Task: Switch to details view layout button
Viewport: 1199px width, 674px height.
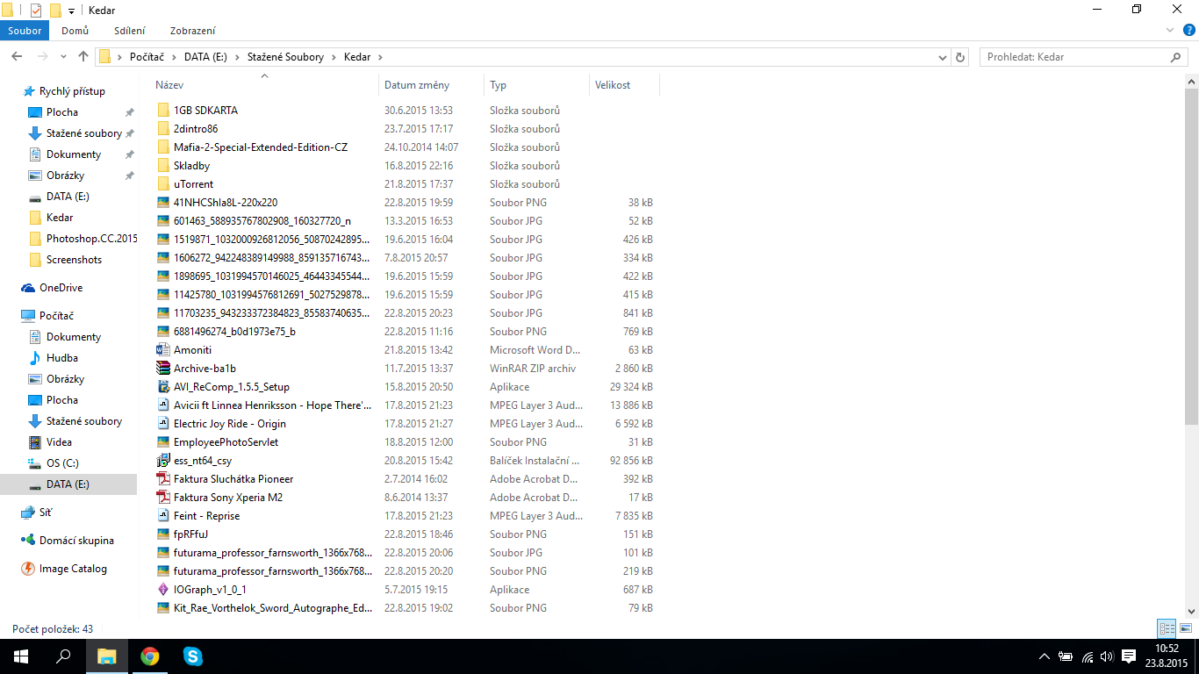Action: coord(1167,628)
